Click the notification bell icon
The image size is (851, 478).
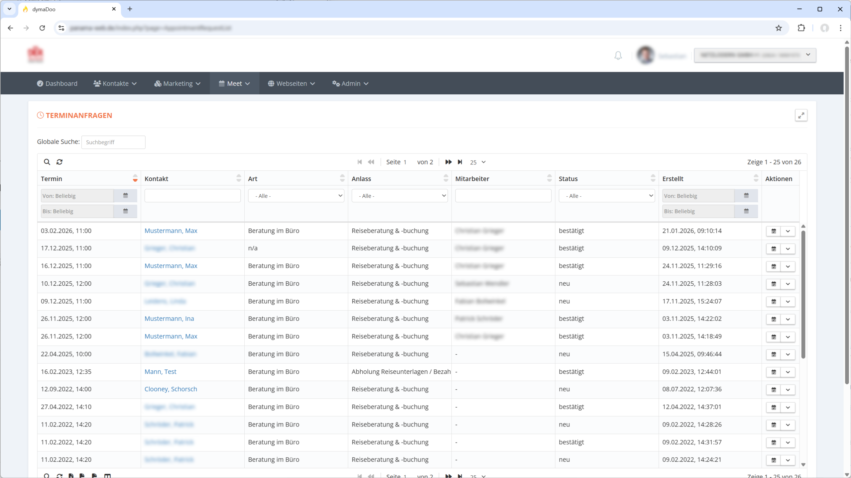click(x=618, y=55)
